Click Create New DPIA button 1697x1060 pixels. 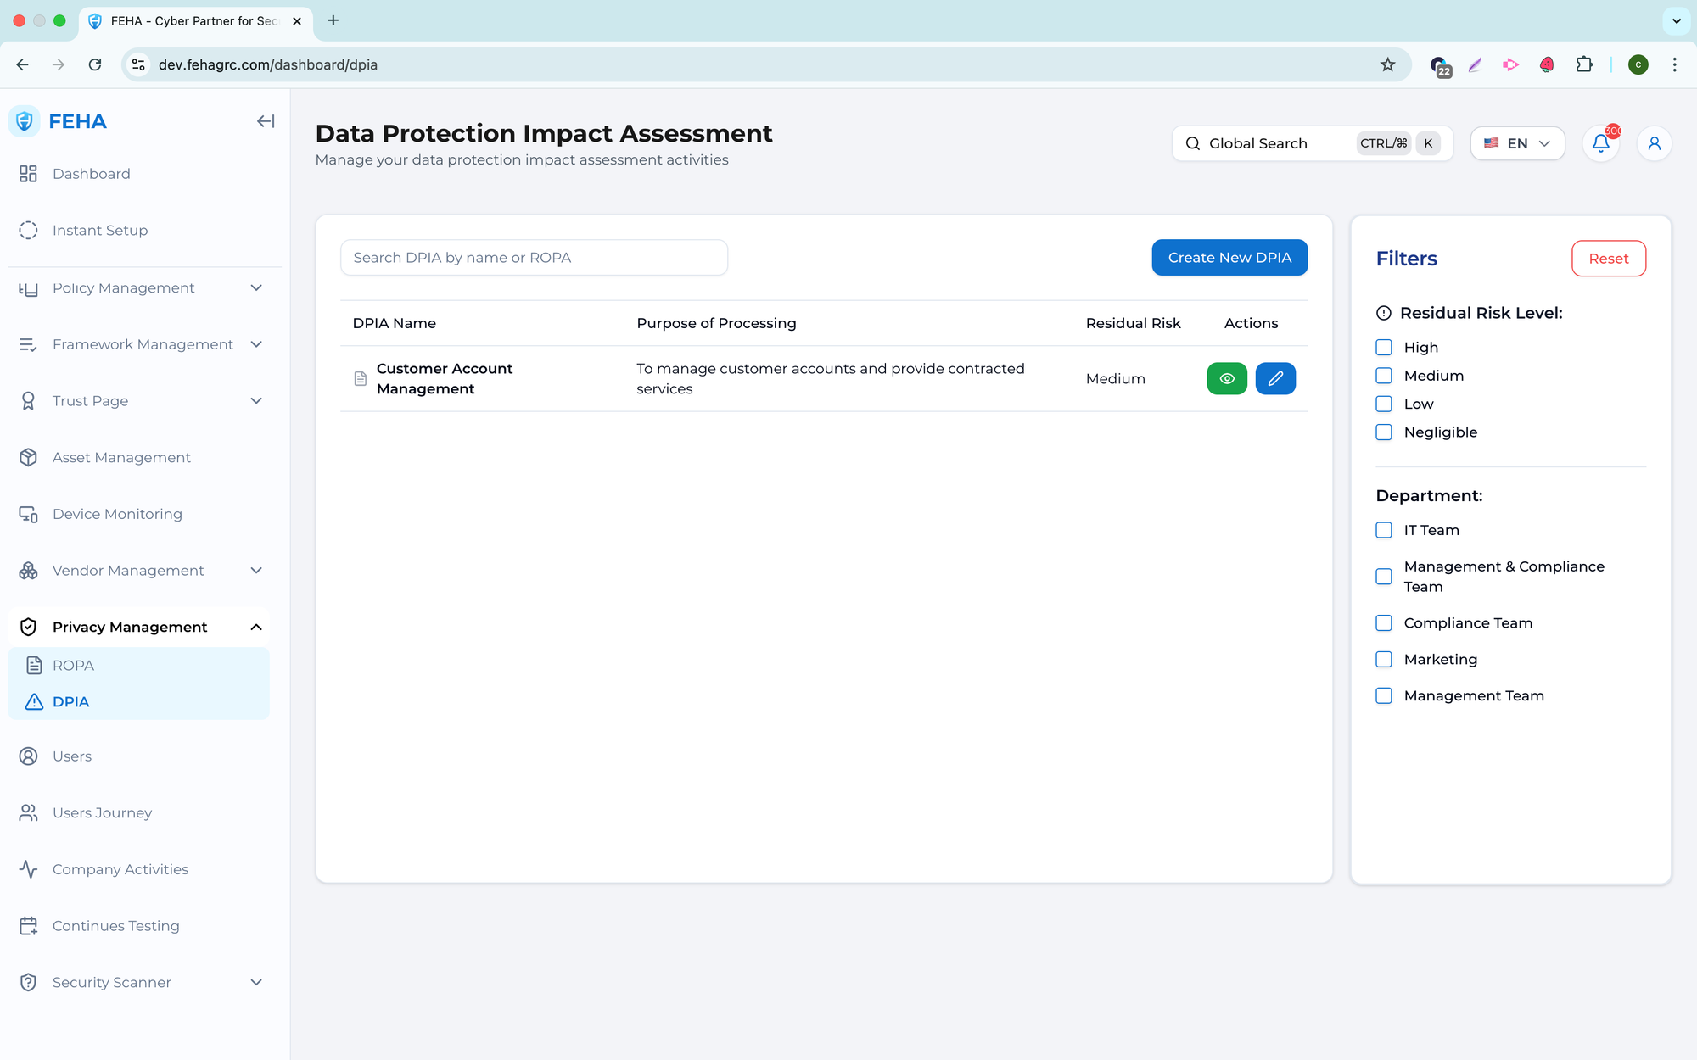(1229, 258)
